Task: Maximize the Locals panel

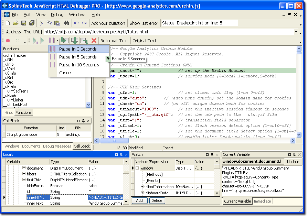Action: (x=116, y=155)
